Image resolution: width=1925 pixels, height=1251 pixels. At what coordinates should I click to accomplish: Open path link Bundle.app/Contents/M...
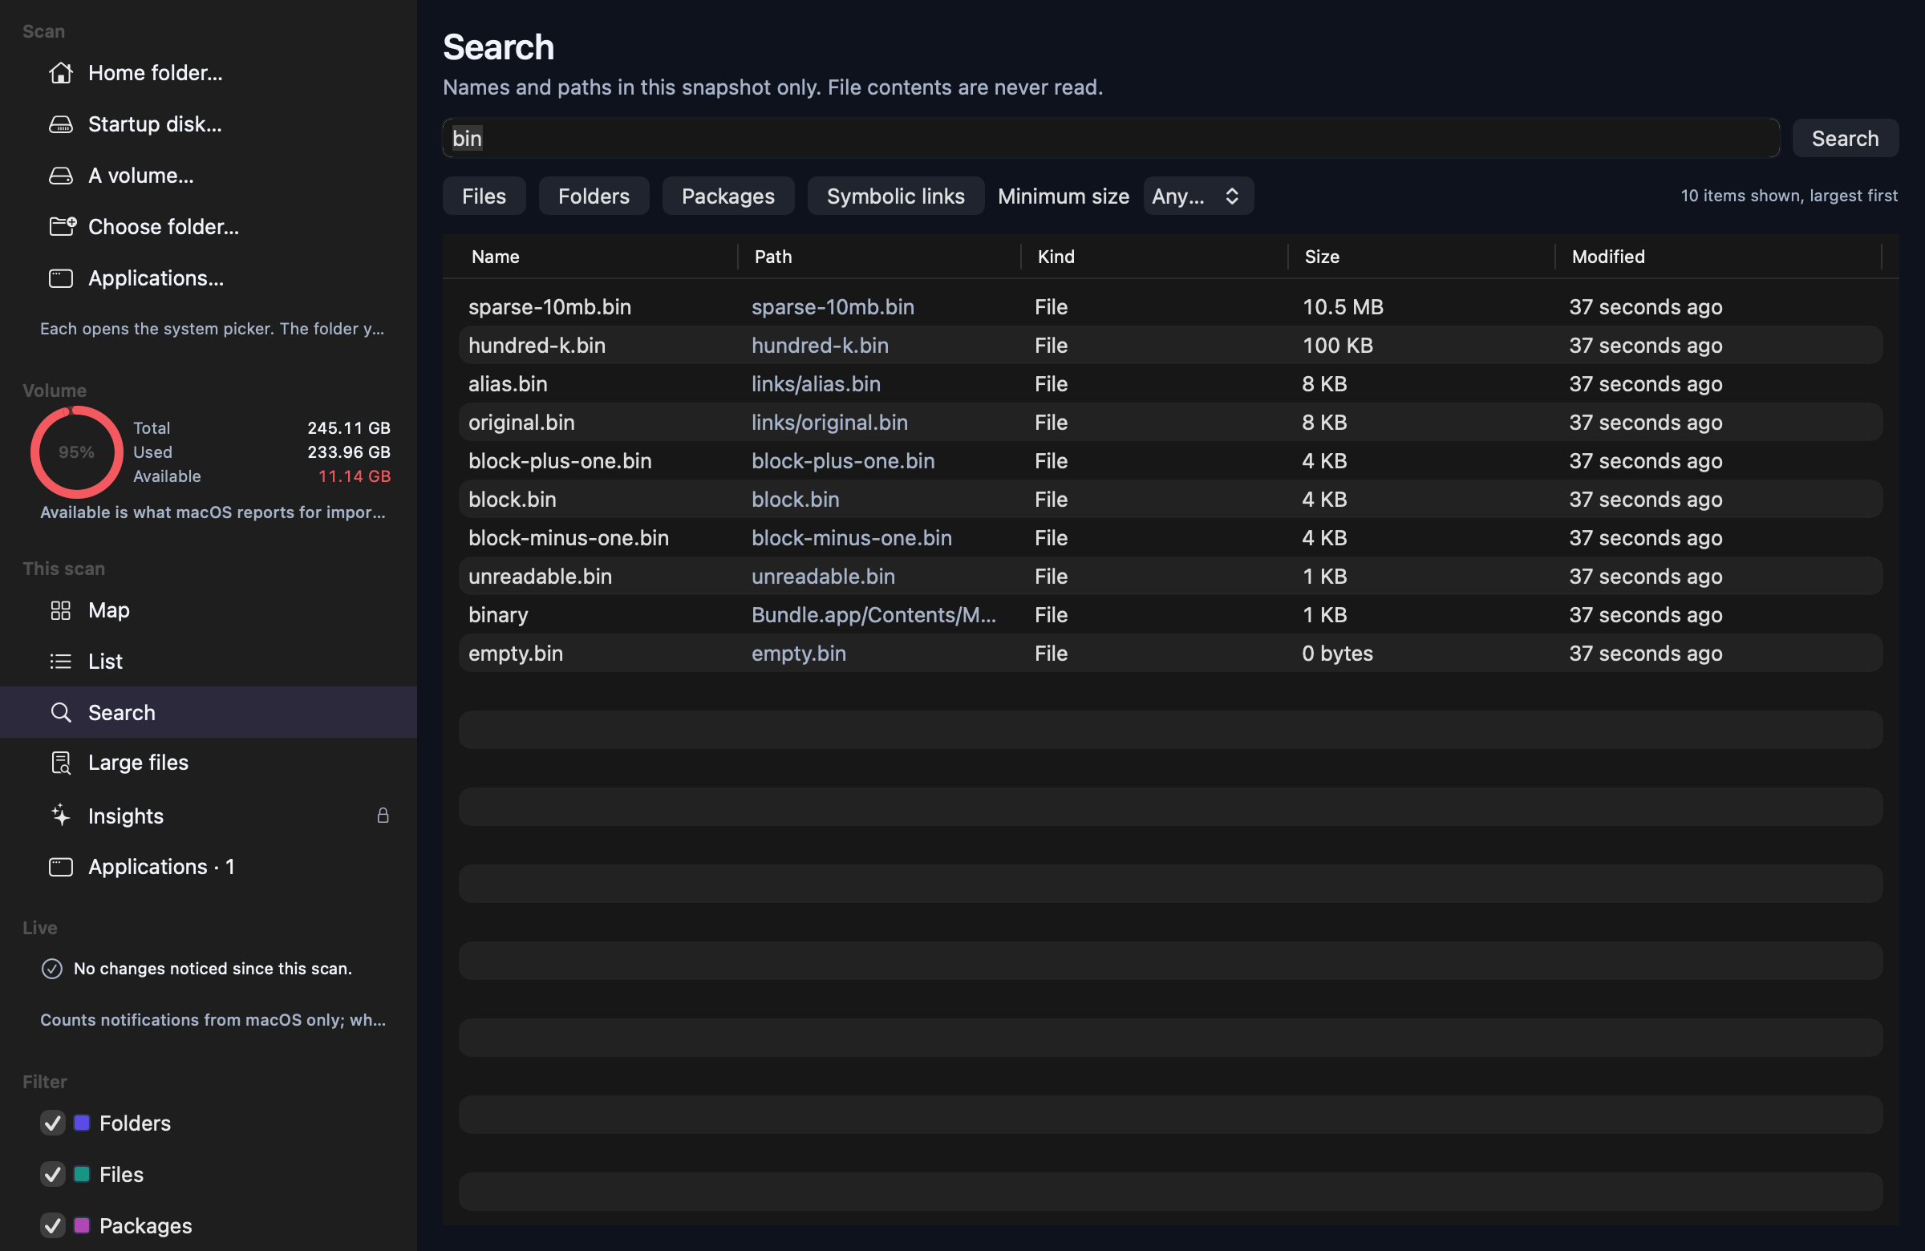point(873,615)
